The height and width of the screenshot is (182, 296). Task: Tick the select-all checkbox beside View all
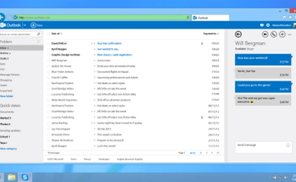(49, 33)
